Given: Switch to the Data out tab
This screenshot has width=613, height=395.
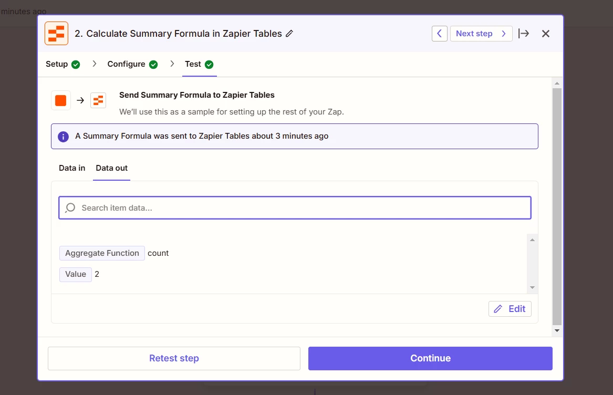Looking at the screenshot, I should point(112,168).
